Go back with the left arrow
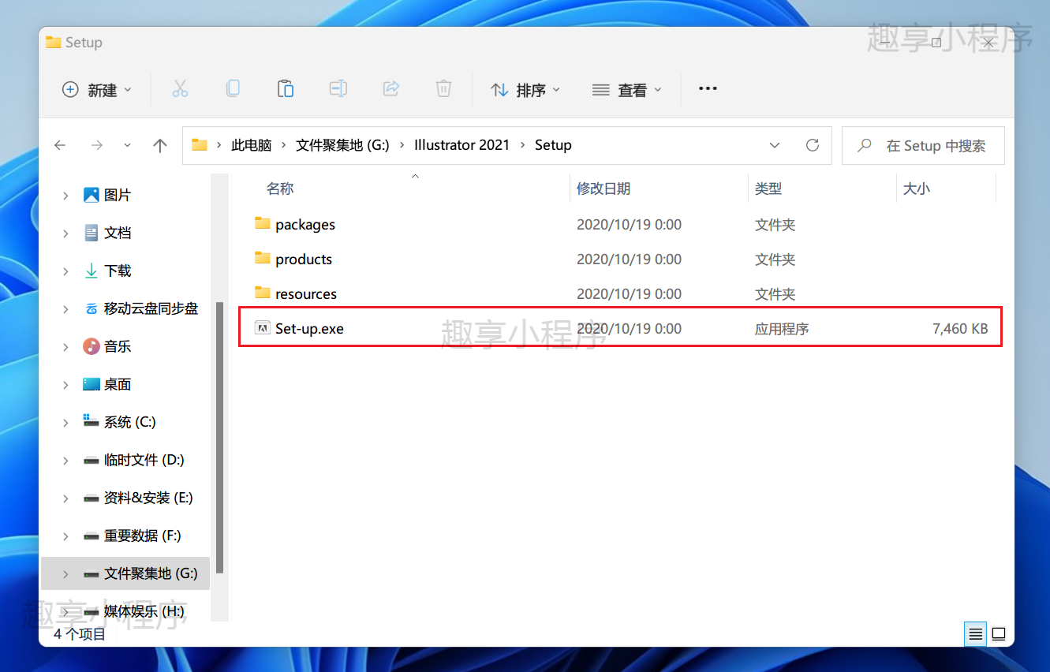The height and width of the screenshot is (672, 1050). [x=60, y=145]
